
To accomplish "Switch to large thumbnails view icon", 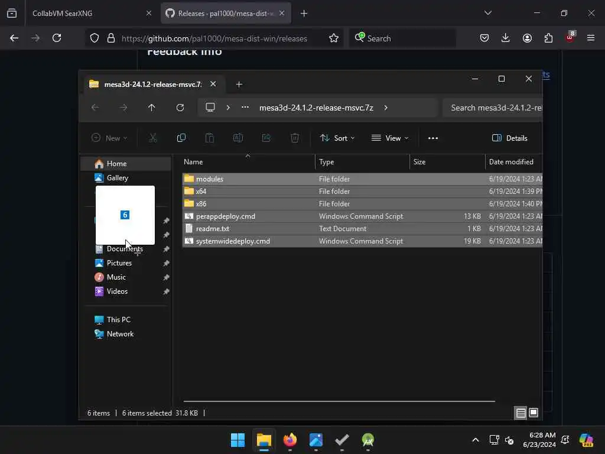I will 534,413.
